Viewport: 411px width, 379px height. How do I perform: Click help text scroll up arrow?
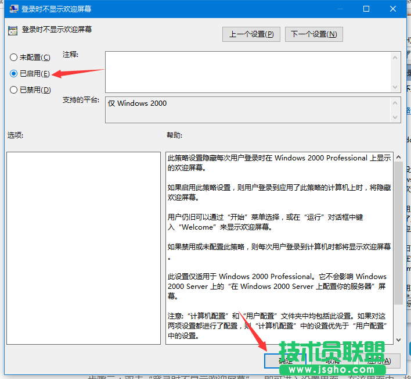(x=398, y=157)
